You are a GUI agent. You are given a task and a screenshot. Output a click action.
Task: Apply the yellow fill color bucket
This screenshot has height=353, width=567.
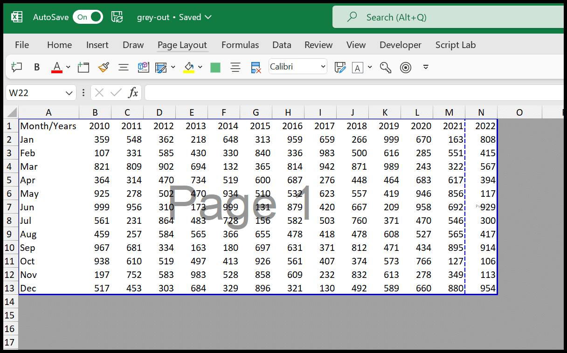coord(189,68)
